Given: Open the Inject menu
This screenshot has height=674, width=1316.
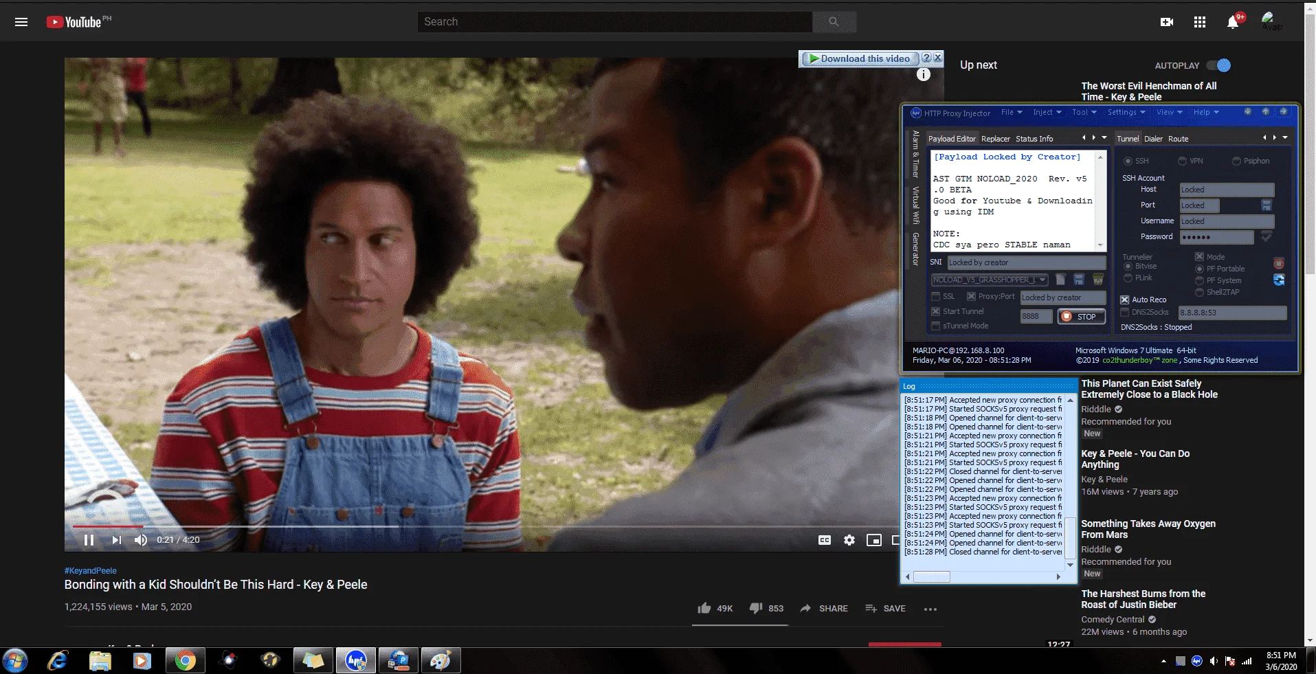Looking at the screenshot, I should [1047, 112].
